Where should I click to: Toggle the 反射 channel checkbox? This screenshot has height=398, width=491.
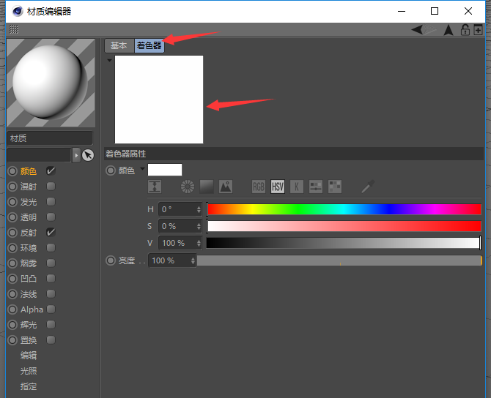tap(51, 233)
